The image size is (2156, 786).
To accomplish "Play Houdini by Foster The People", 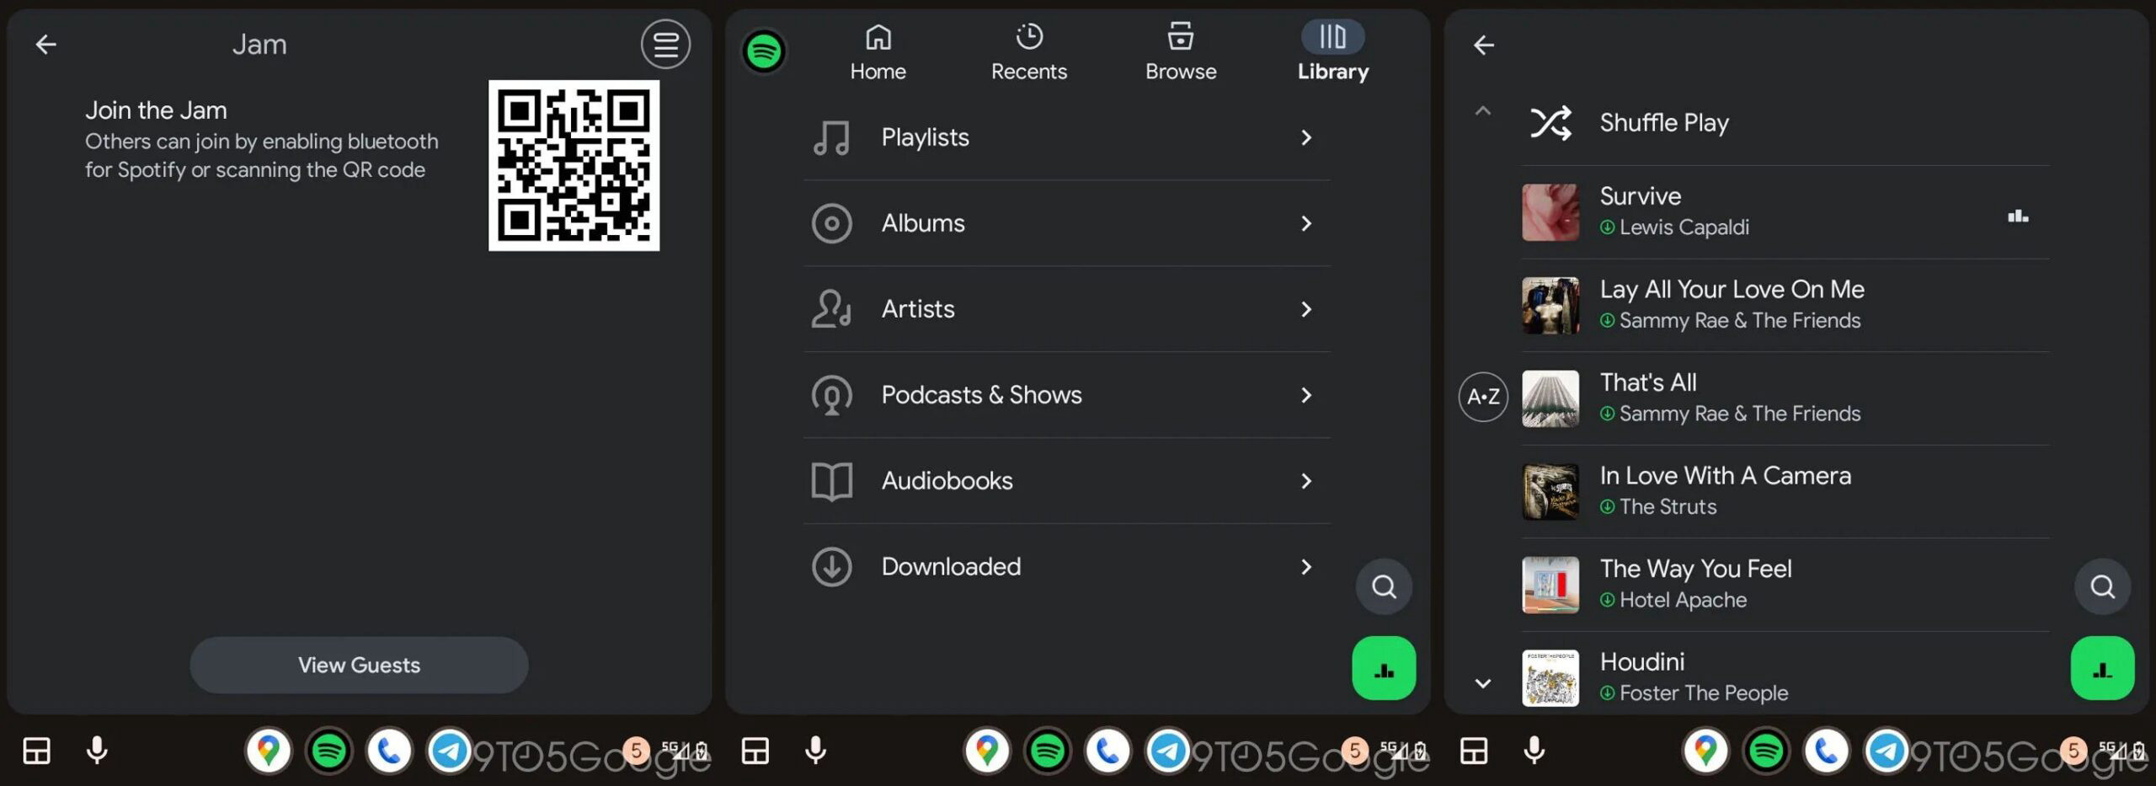I will (1785, 677).
